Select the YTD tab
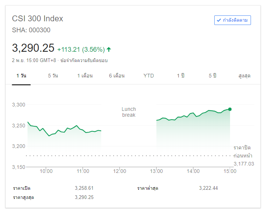Screen dimensions: 266x214 [x=149, y=76]
